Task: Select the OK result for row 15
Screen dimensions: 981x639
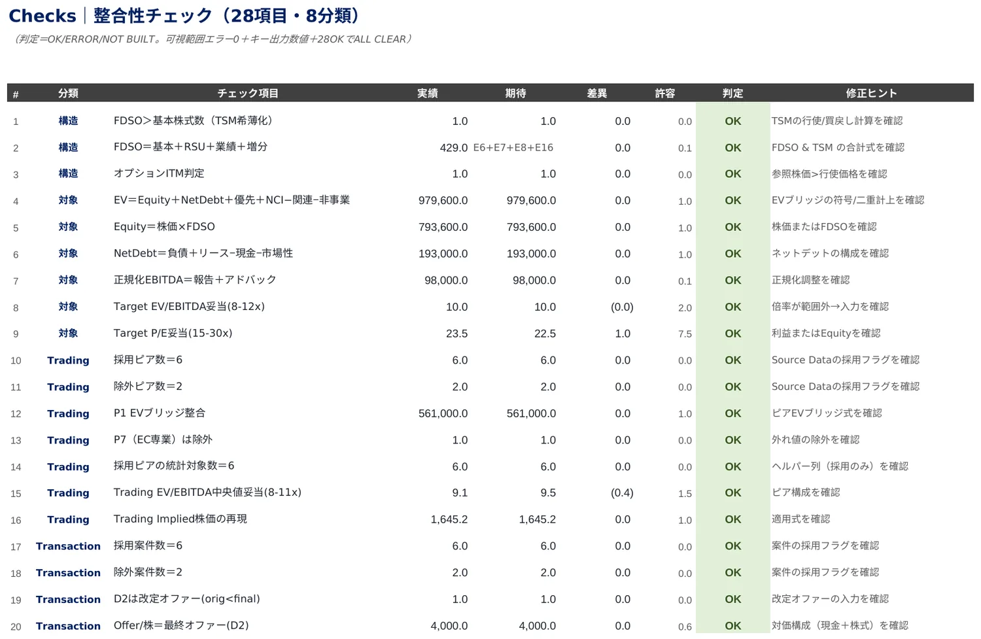Action: 732,493
